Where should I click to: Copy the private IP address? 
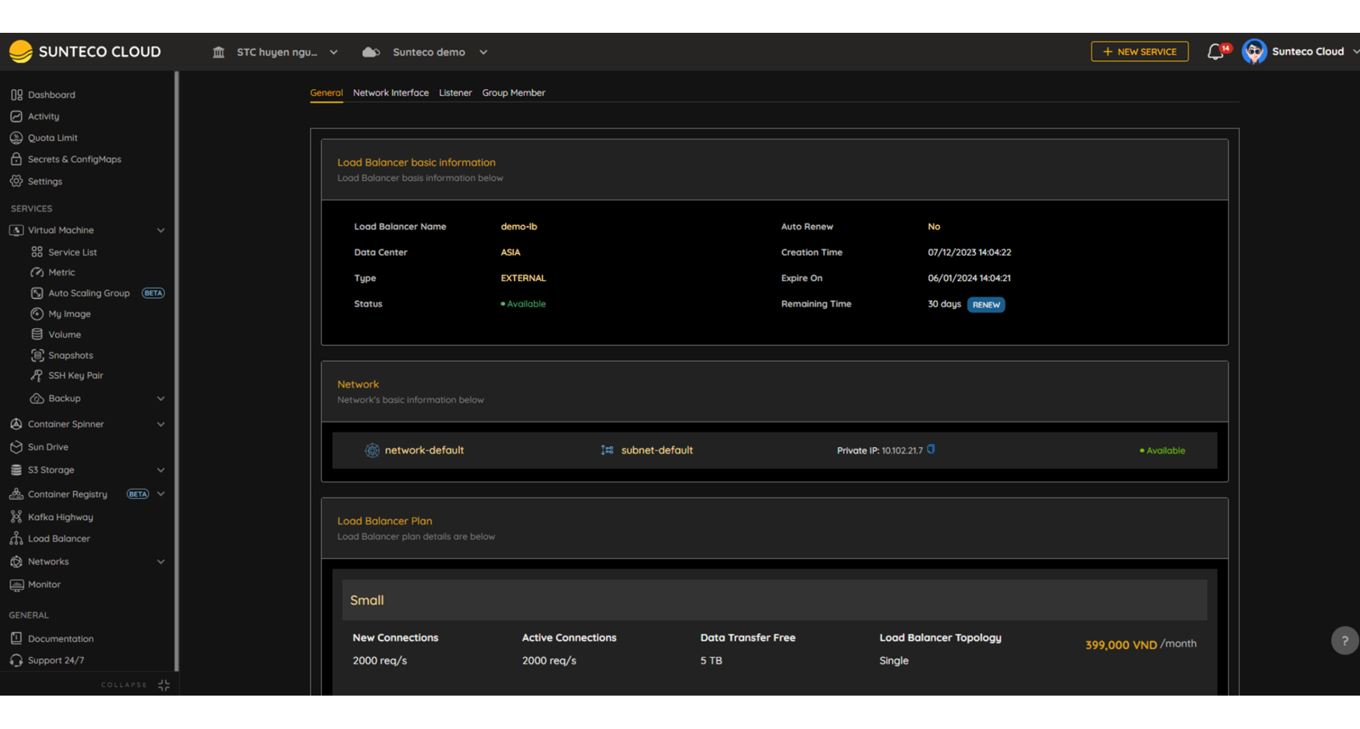930,449
